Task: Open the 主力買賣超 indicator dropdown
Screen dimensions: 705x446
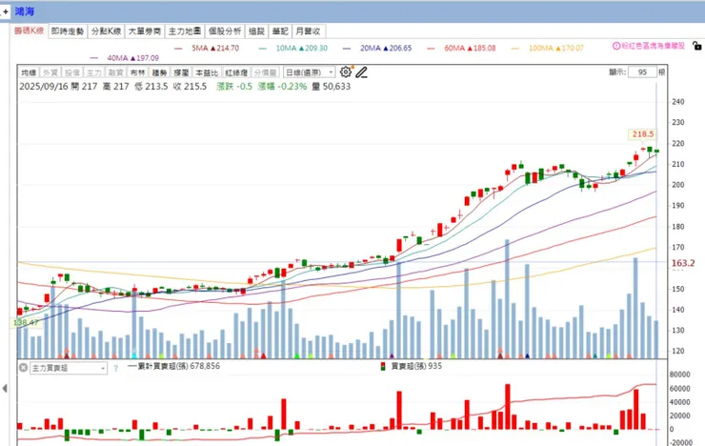Action: (x=69, y=368)
